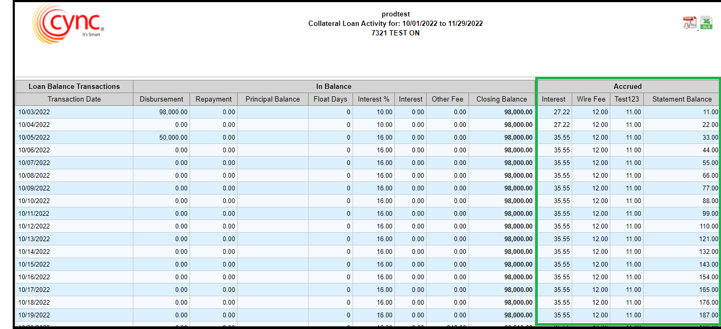Click the Cync logo
The height and width of the screenshot is (329, 721).
[x=68, y=21]
